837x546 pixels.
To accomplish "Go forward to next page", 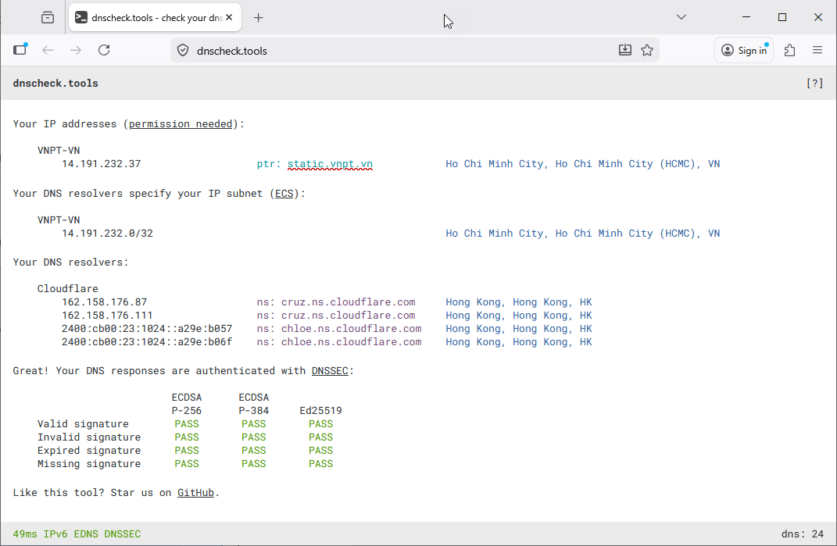I will click(x=76, y=50).
